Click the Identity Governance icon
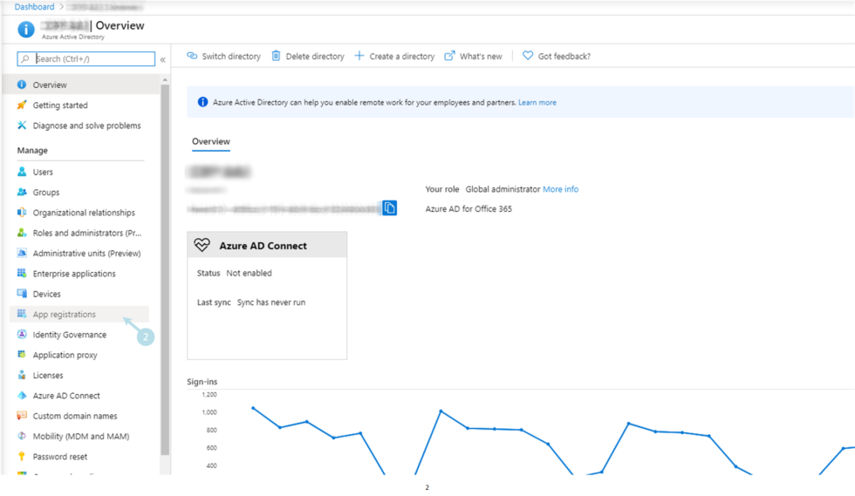855x496 pixels. pos(22,334)
